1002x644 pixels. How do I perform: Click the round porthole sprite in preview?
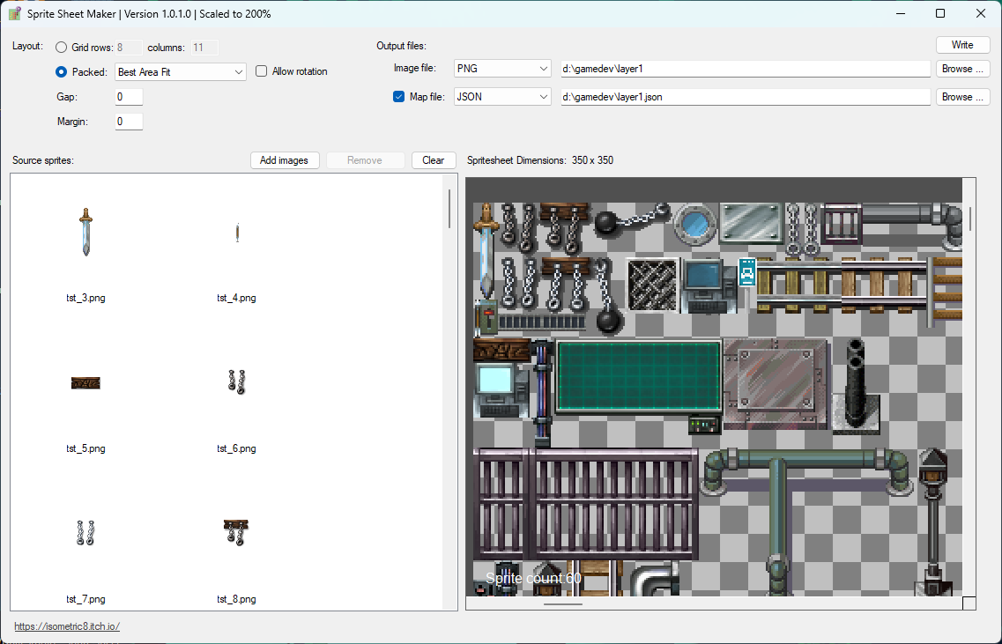(695, 223)
